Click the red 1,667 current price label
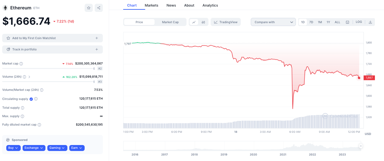The image size is (384, 161). pyautogui.click(x=369, y=78)
